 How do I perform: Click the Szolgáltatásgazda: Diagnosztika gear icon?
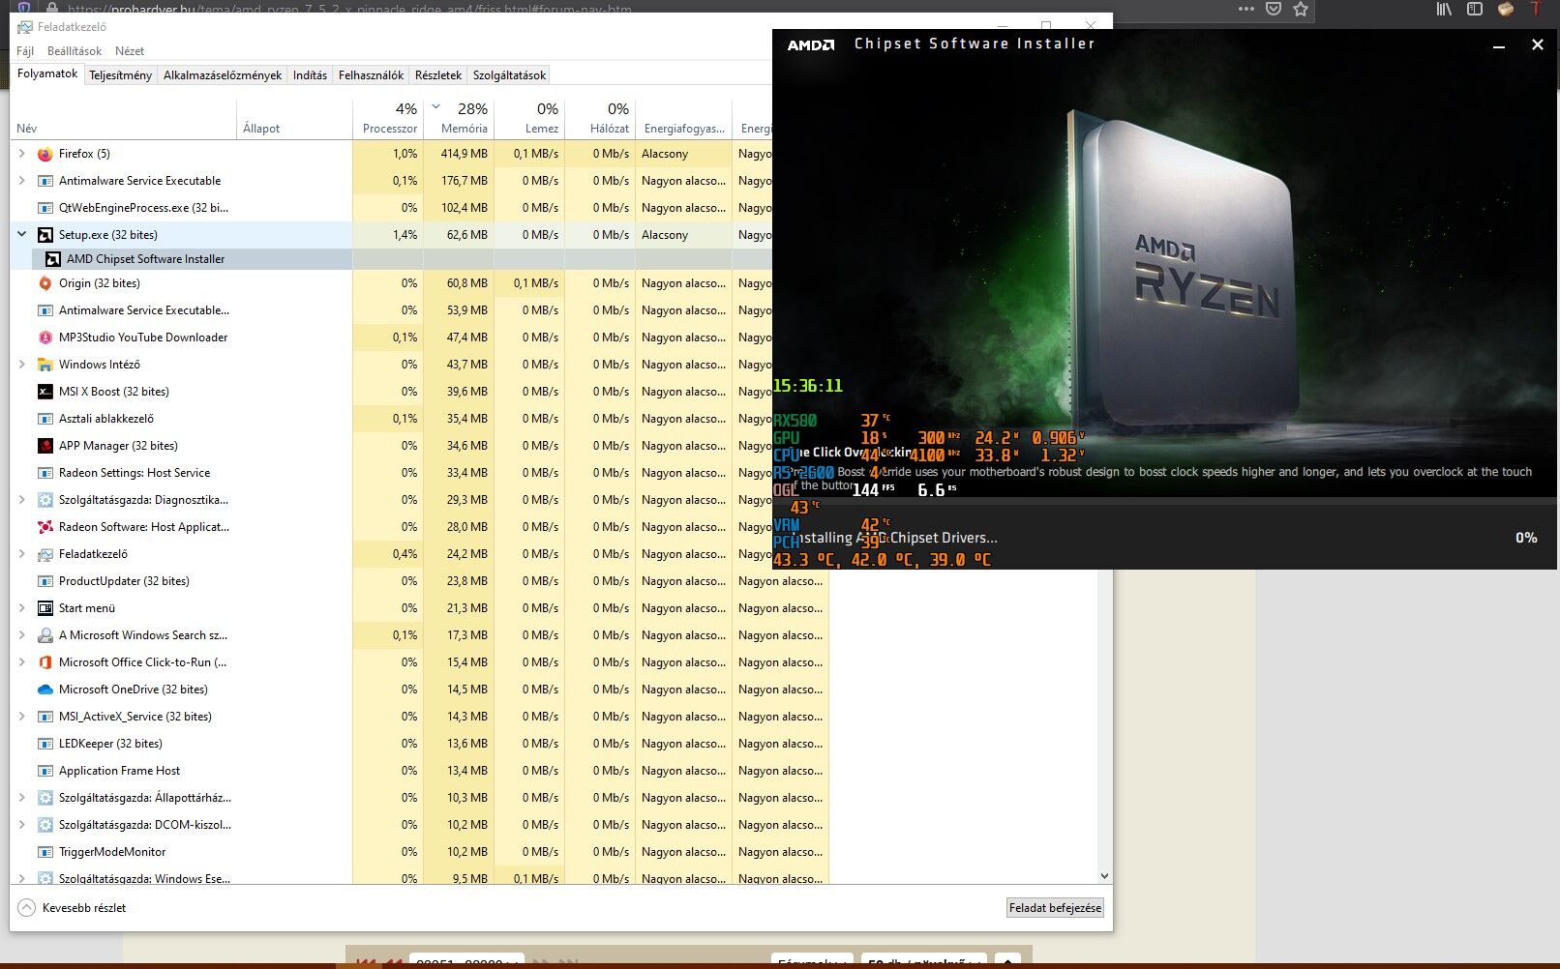tap(45, 500)
